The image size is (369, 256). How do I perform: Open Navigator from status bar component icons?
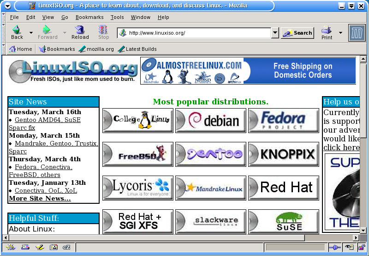10,247
